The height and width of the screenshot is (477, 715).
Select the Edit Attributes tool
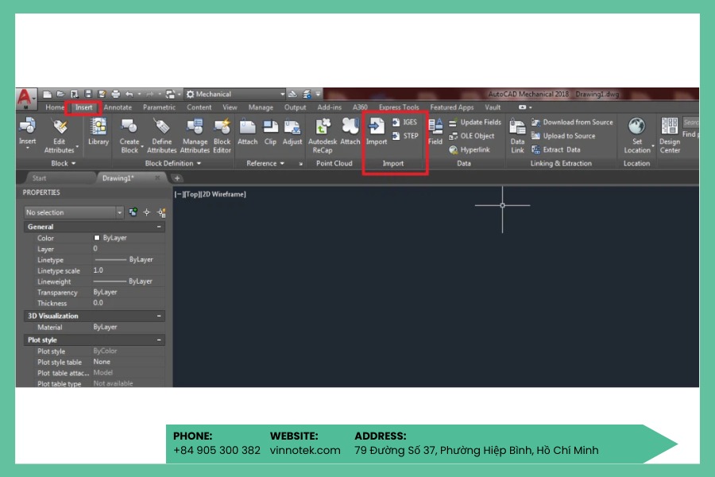click(60, 136)
